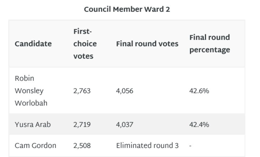Viewport: 260px width, 157px height.
Task: Click the Eliminated round 3 cell
Action: [147, 146]
